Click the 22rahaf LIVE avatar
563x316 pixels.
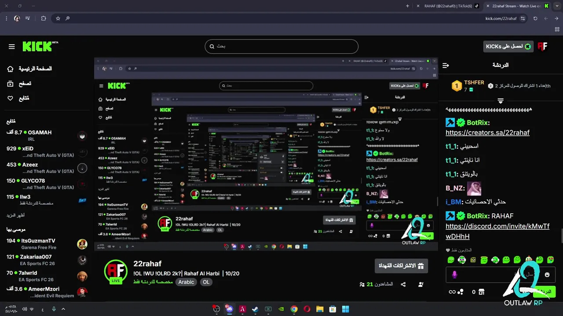[116, 271]
